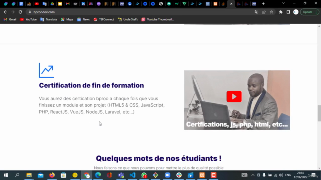This screenshot has height=180, width=321.
Task: Open the Windows Start menu
Action: (6, 175)
